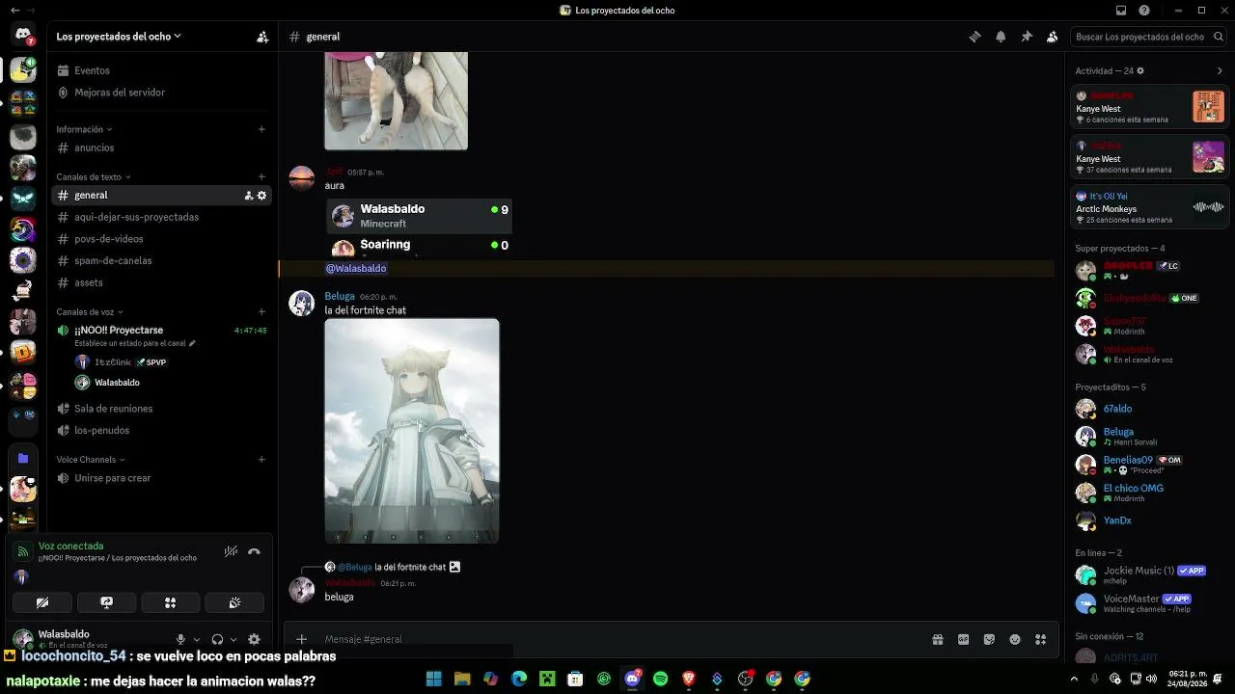Viewport: 1235px width, 694px height.
Task: Open Actividad settings gear
Action: [1140, 71]
